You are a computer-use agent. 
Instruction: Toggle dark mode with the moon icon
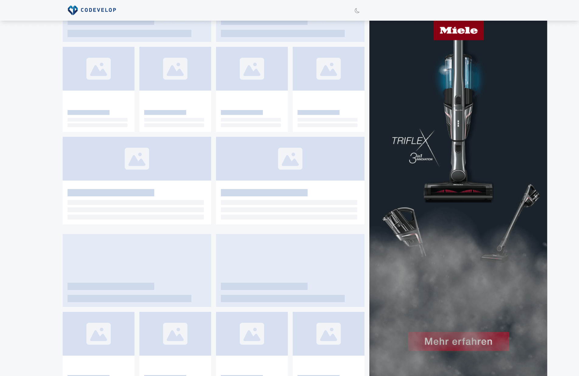point(357,11)
